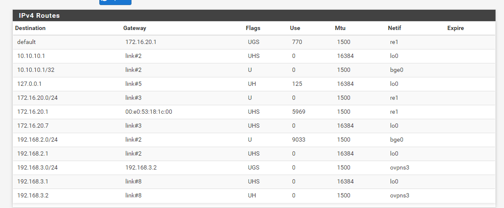Click the partially visible blue Update button

tap(115, 2)
